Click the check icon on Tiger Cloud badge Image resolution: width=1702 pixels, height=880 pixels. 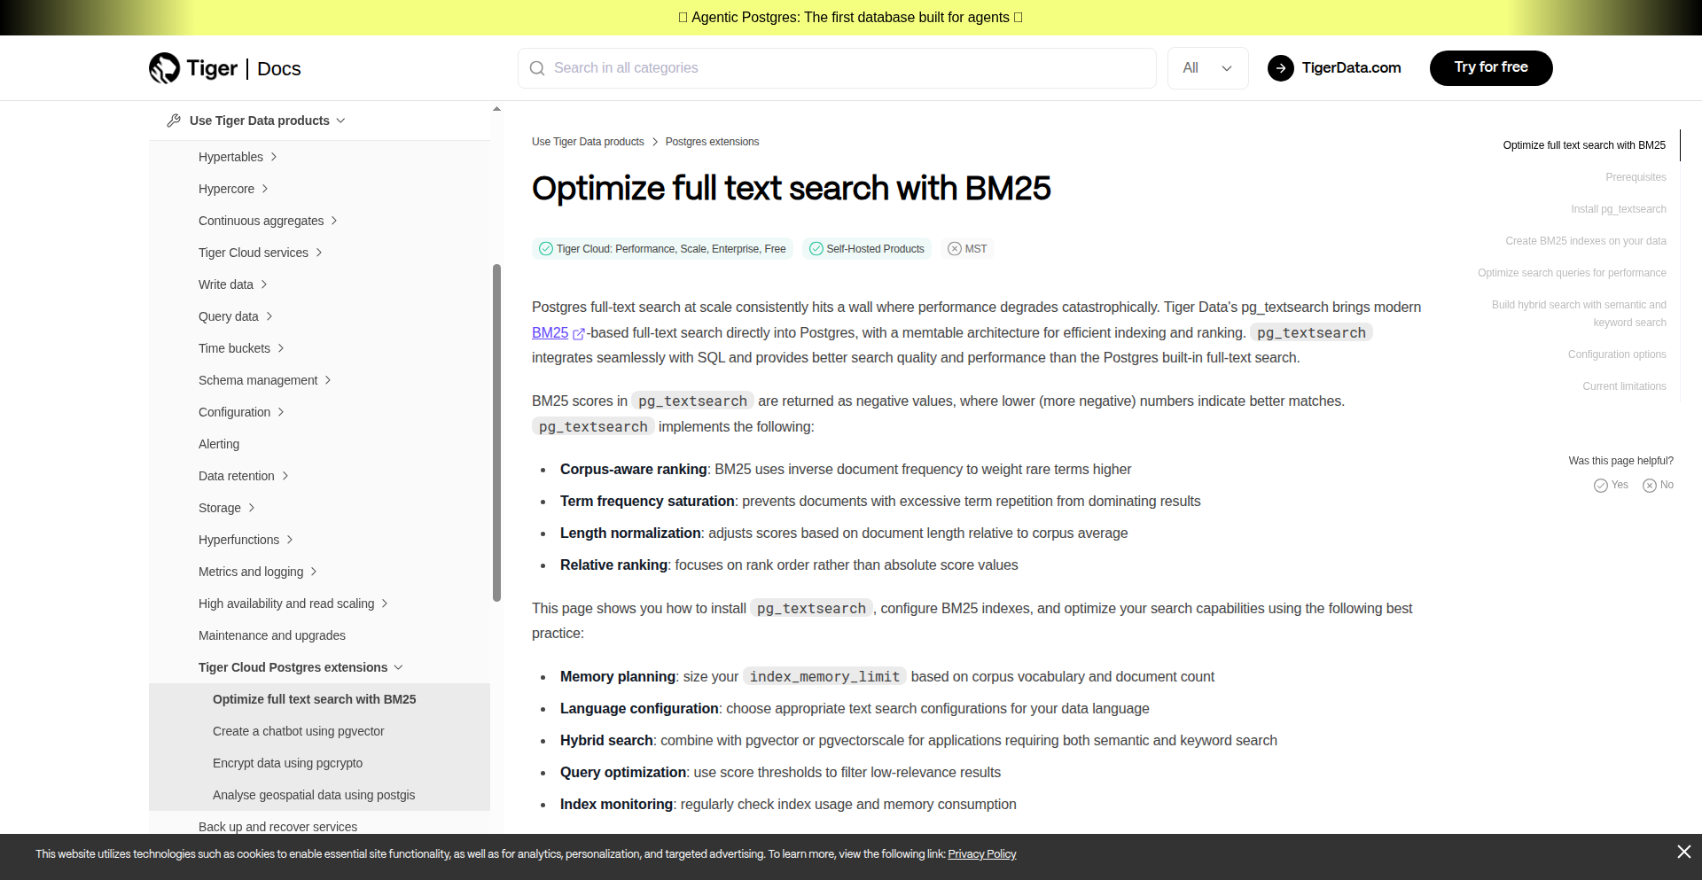click(x=545, y=249)
